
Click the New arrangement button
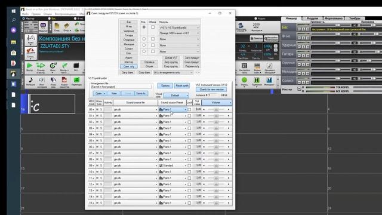click(114, 93)
